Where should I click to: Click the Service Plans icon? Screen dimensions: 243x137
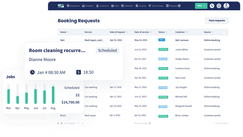pyautogui.click(x=150, y=6)
